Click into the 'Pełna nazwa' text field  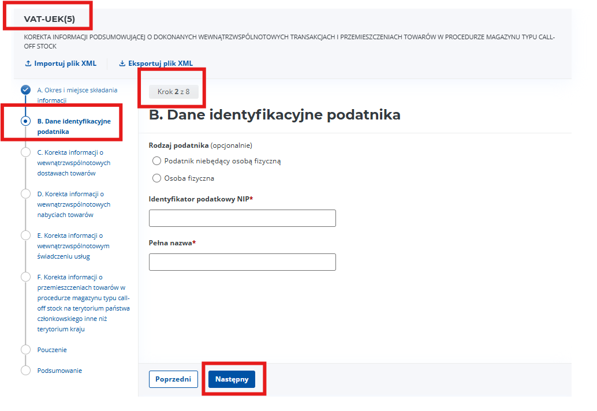tap(242, 262)
